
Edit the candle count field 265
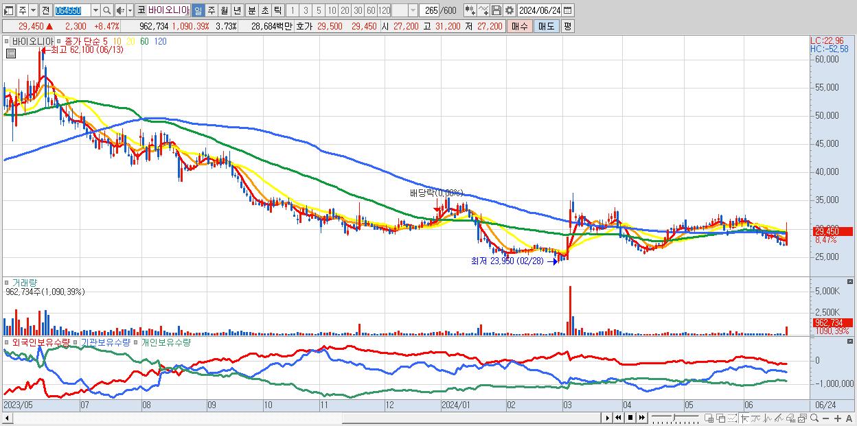click(429, 11)
